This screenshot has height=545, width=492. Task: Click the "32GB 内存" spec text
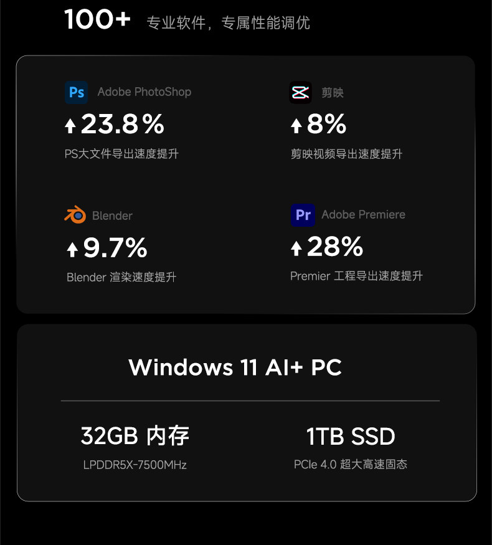[x=135, y=436]
